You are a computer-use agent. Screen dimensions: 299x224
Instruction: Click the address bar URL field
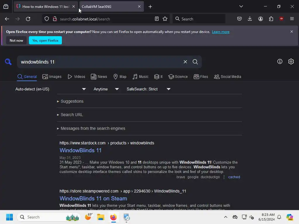tap(106, 19)
